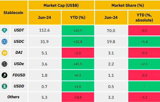The height and width of the screenshot is (102, 160).
Task: Click USDC market share value 19.8
Action: coord(111,41)
